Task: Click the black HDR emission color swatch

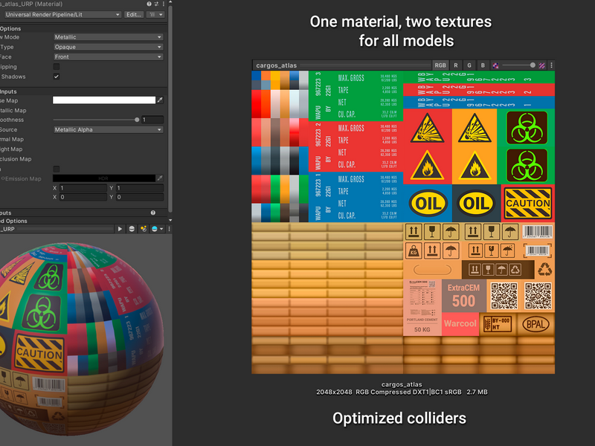Action: coord(104,178)
